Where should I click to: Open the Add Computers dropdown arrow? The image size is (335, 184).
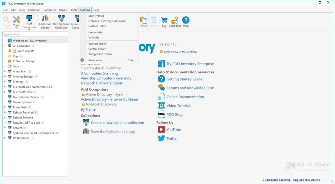(x=29, y=30)
